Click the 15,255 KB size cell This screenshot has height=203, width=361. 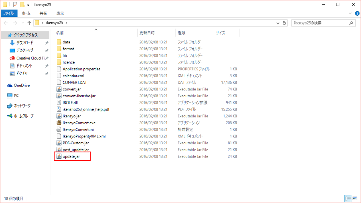click(x=229, y=109)
